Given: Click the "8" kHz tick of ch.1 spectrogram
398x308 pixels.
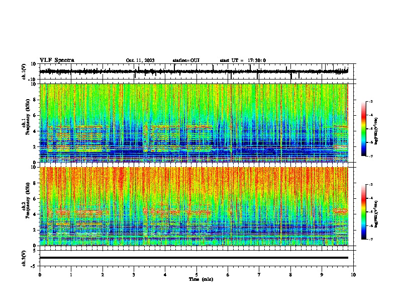Looking at the screenshot, I should 35,100.
